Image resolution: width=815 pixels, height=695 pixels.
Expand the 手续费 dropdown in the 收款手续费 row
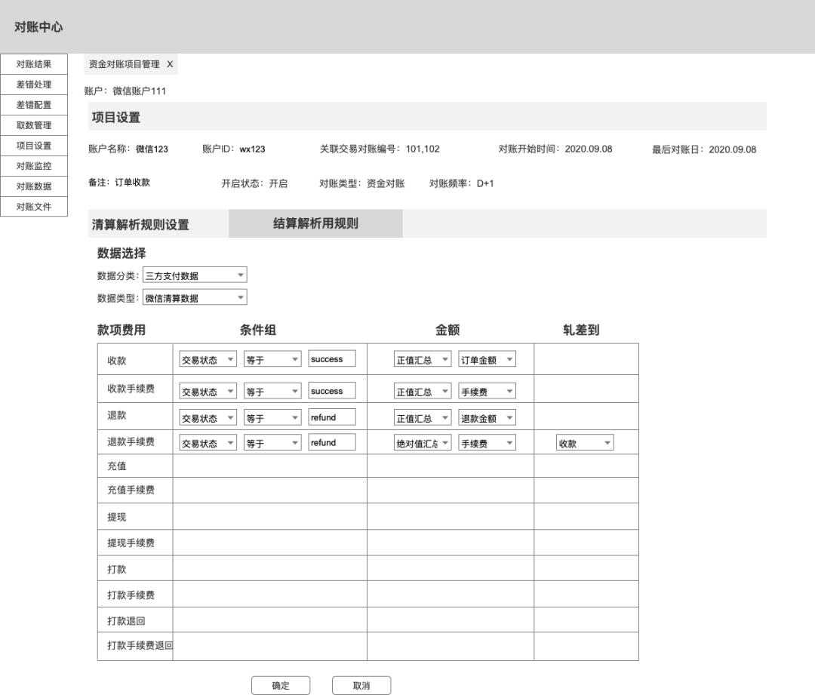pos(487,390)
